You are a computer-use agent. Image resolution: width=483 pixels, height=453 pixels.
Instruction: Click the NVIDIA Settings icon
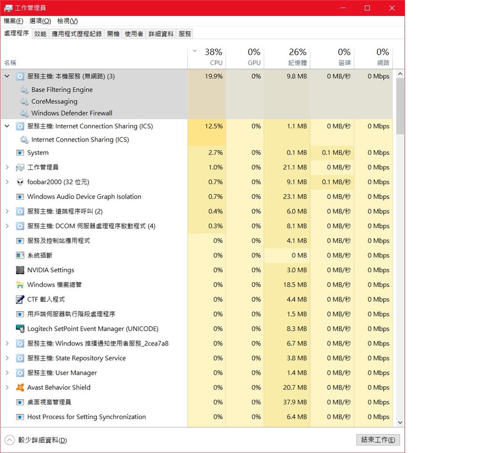20,270
